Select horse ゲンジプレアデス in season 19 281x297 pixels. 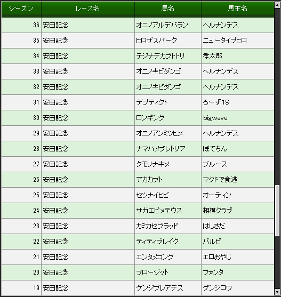click(x=159, y=288)
